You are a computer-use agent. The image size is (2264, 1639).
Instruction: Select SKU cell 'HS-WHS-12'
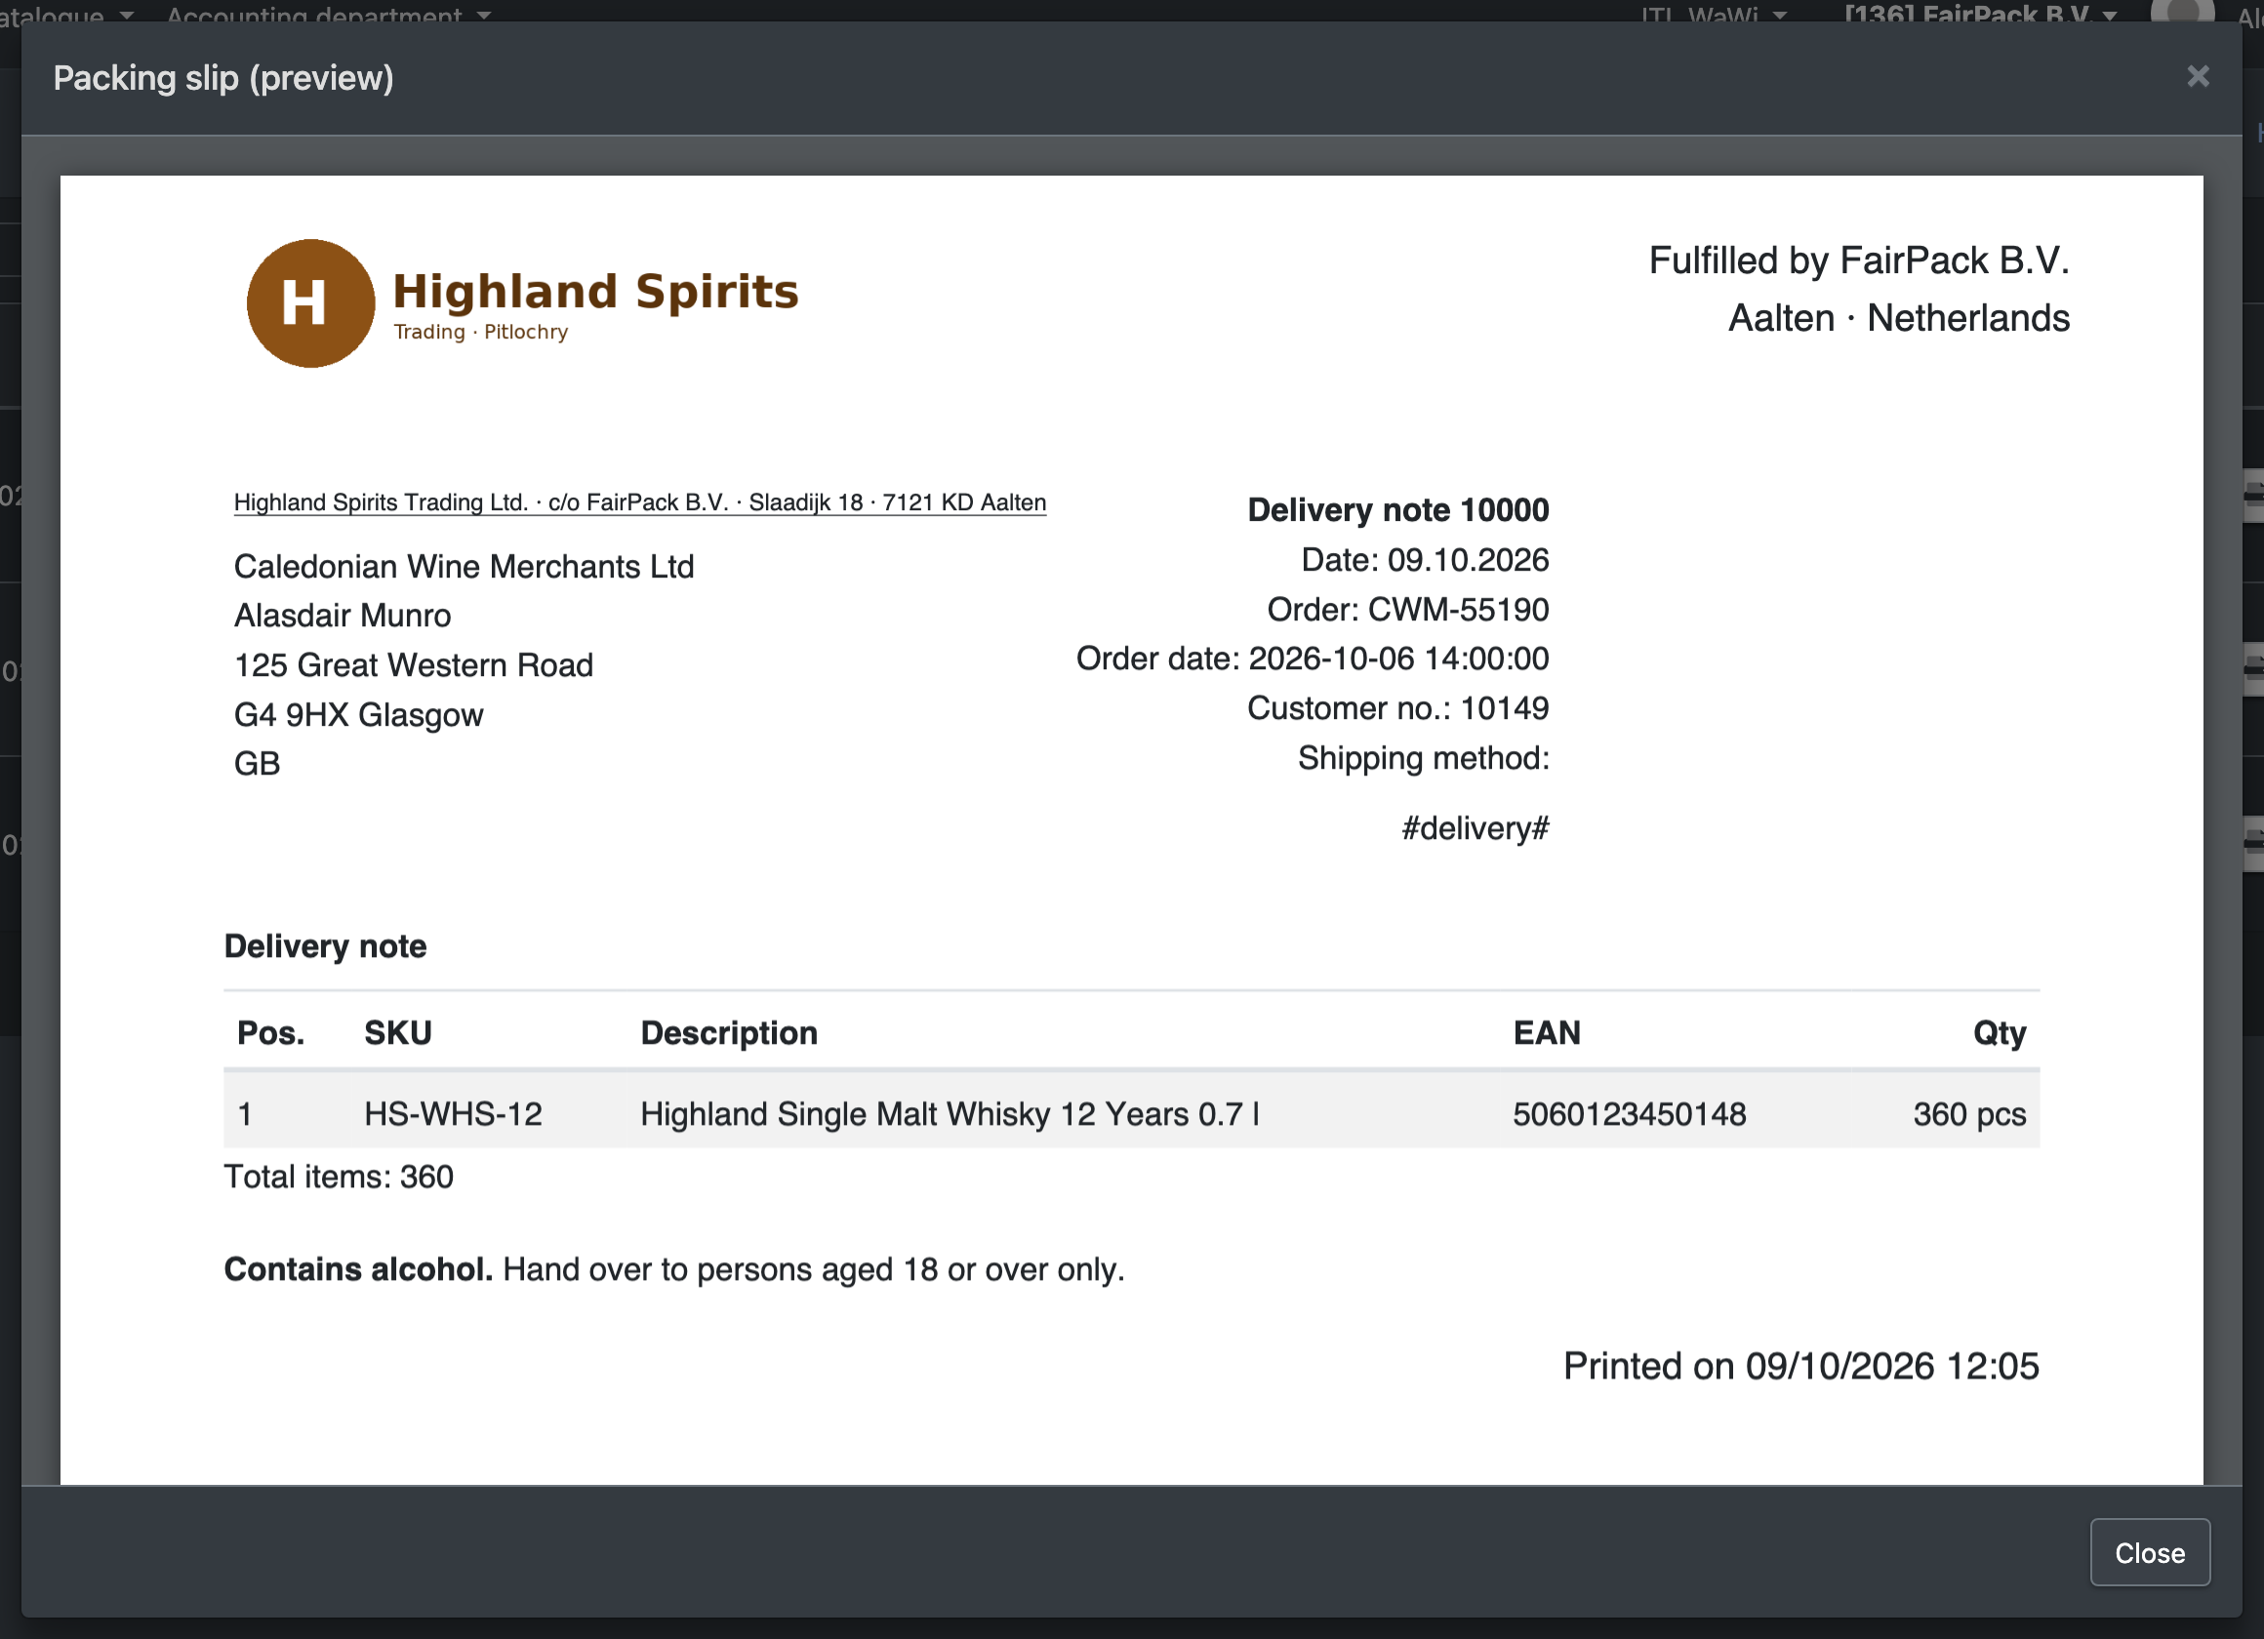click(452, 1114)
